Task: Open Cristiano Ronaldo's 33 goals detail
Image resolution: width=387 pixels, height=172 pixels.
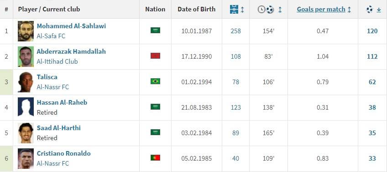Action: coord(372,158)
